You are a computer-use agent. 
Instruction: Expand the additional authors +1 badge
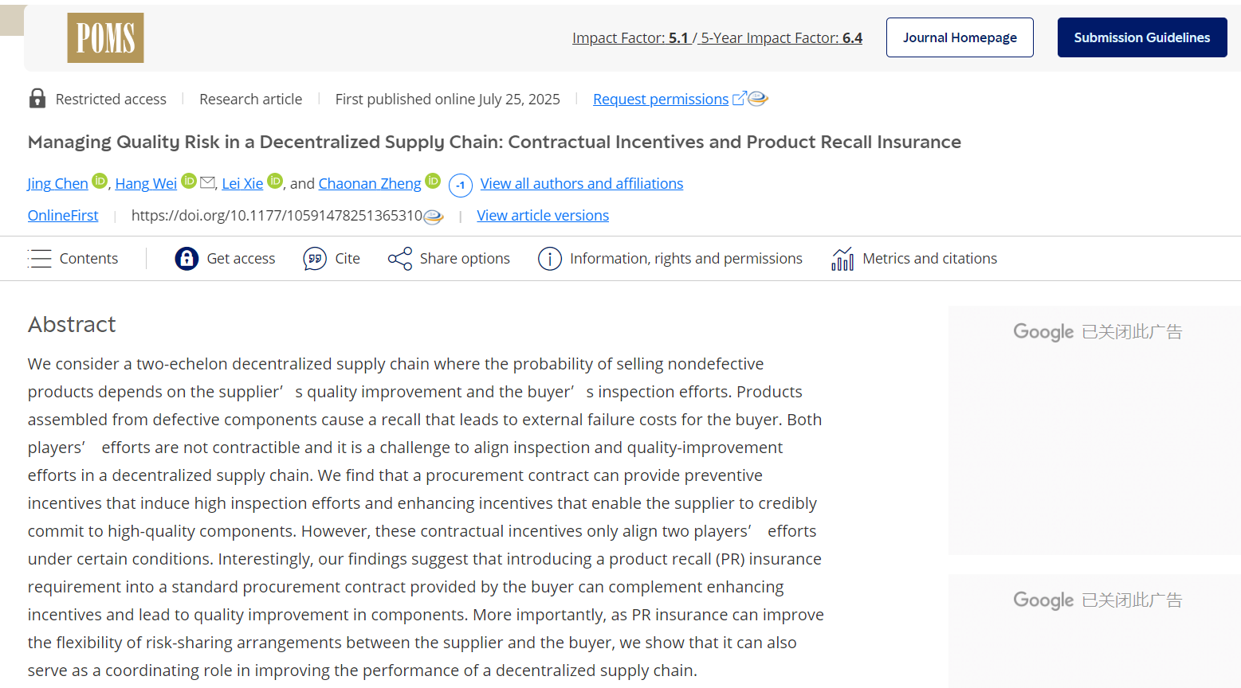[x=461, y=185]
